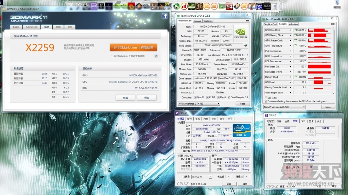Toggle the PhysX checkbox

point(219,97)
